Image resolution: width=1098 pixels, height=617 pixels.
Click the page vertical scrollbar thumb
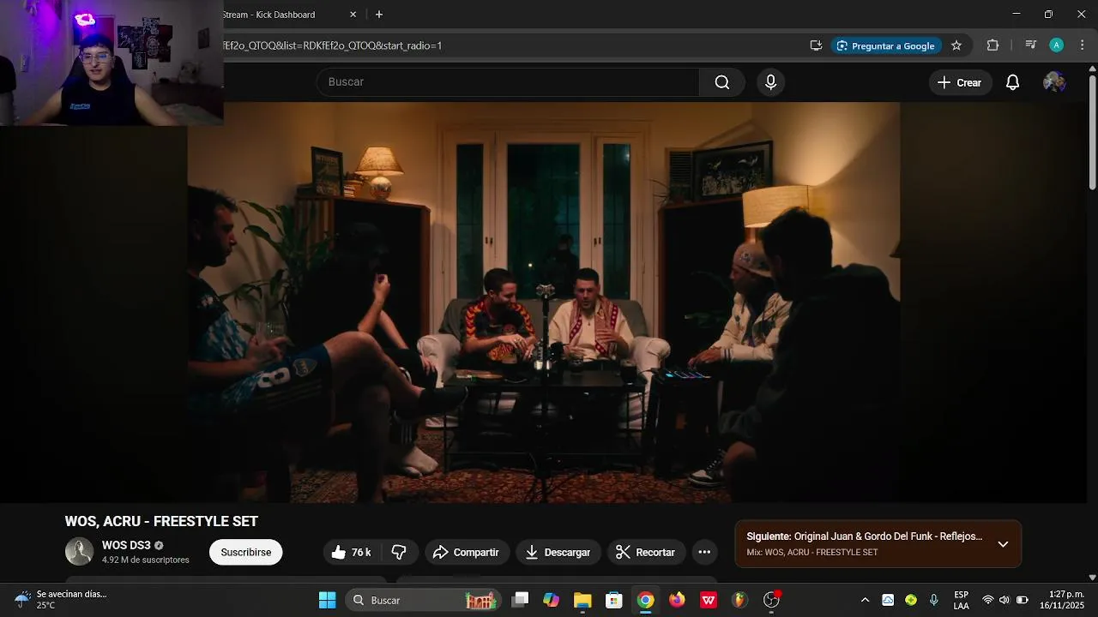tap(1092, 131)
